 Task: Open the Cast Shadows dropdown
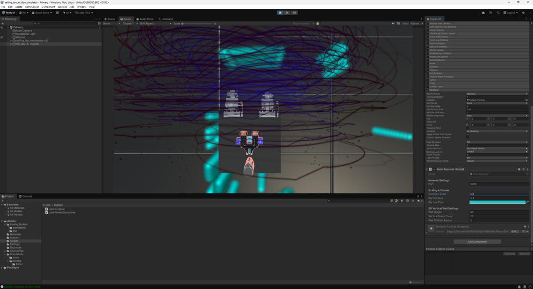(x=497, y=142)
